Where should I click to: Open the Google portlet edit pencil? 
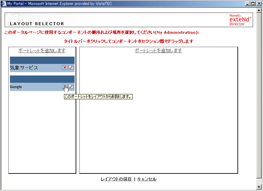pos(71,86)
